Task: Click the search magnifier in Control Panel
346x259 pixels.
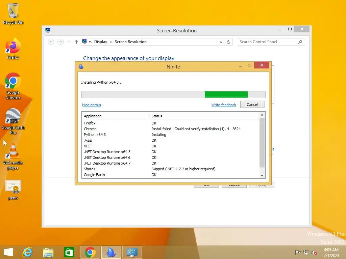Action: point(300,42)
